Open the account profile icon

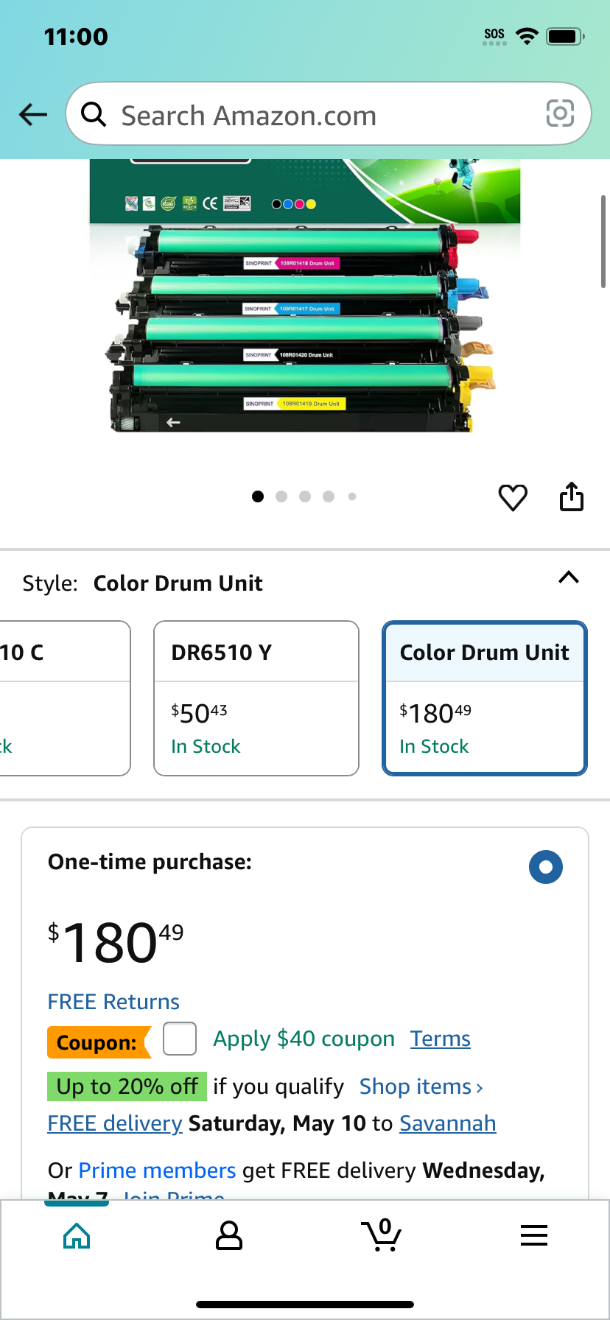tap(229, 1235)
